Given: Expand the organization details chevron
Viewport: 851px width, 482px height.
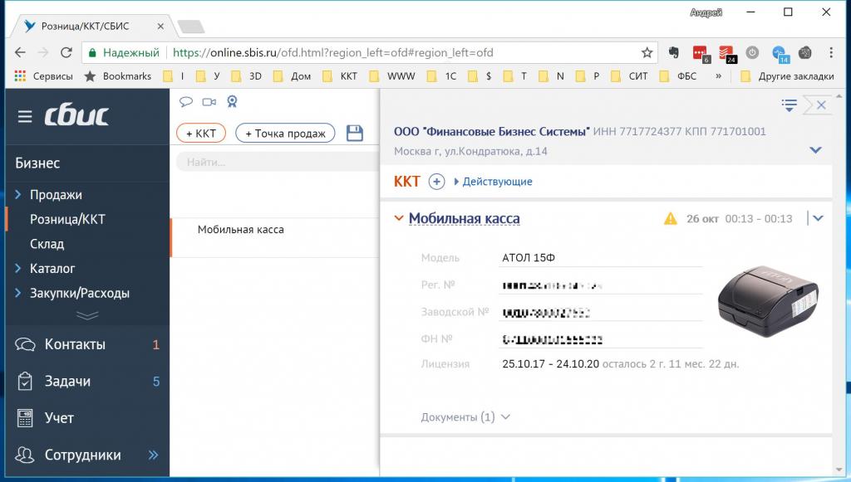Looking at the screenshot, I should click(x=815, y=150).
